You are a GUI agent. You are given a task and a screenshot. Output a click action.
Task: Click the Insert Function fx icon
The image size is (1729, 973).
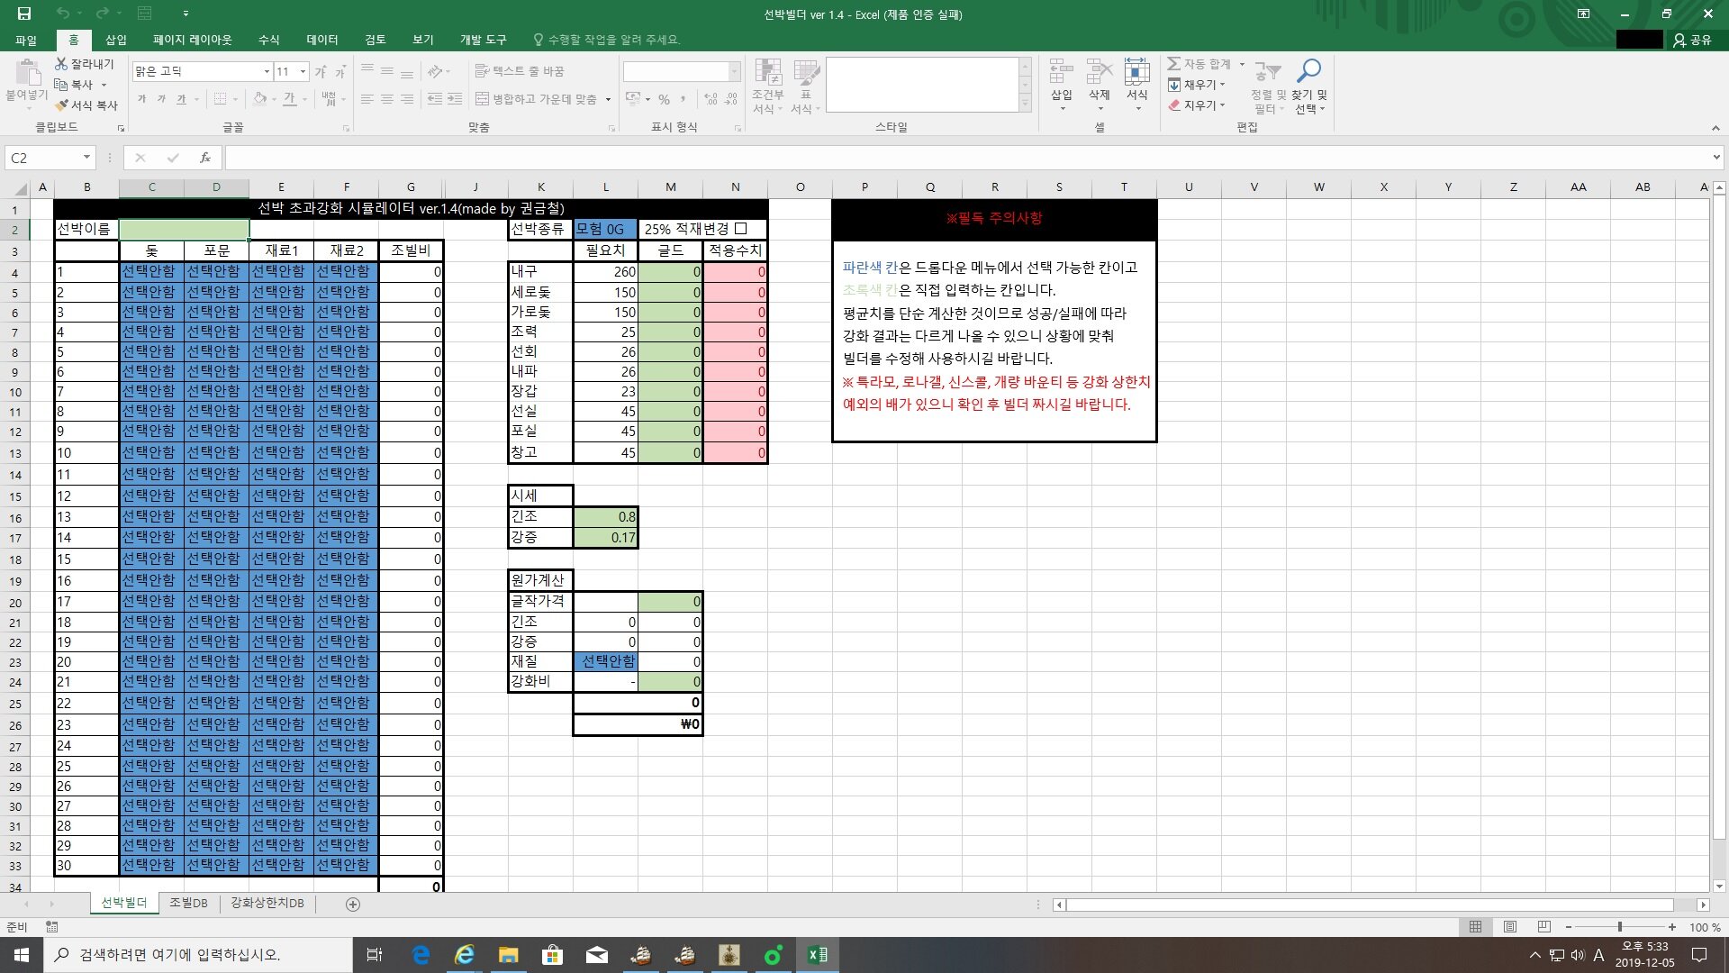pyautogui.click(x=205, y=158)
